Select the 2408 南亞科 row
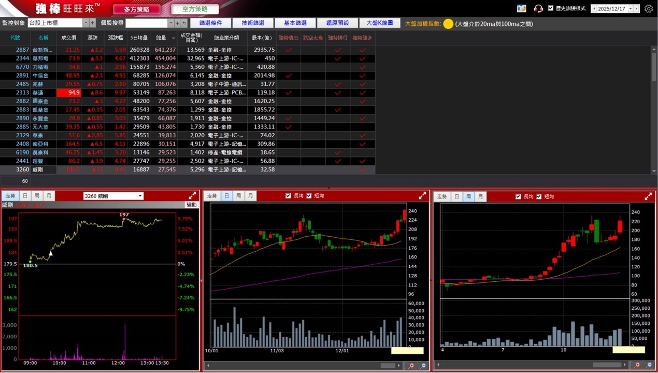The image size is (658, 373). coord(188,144)
